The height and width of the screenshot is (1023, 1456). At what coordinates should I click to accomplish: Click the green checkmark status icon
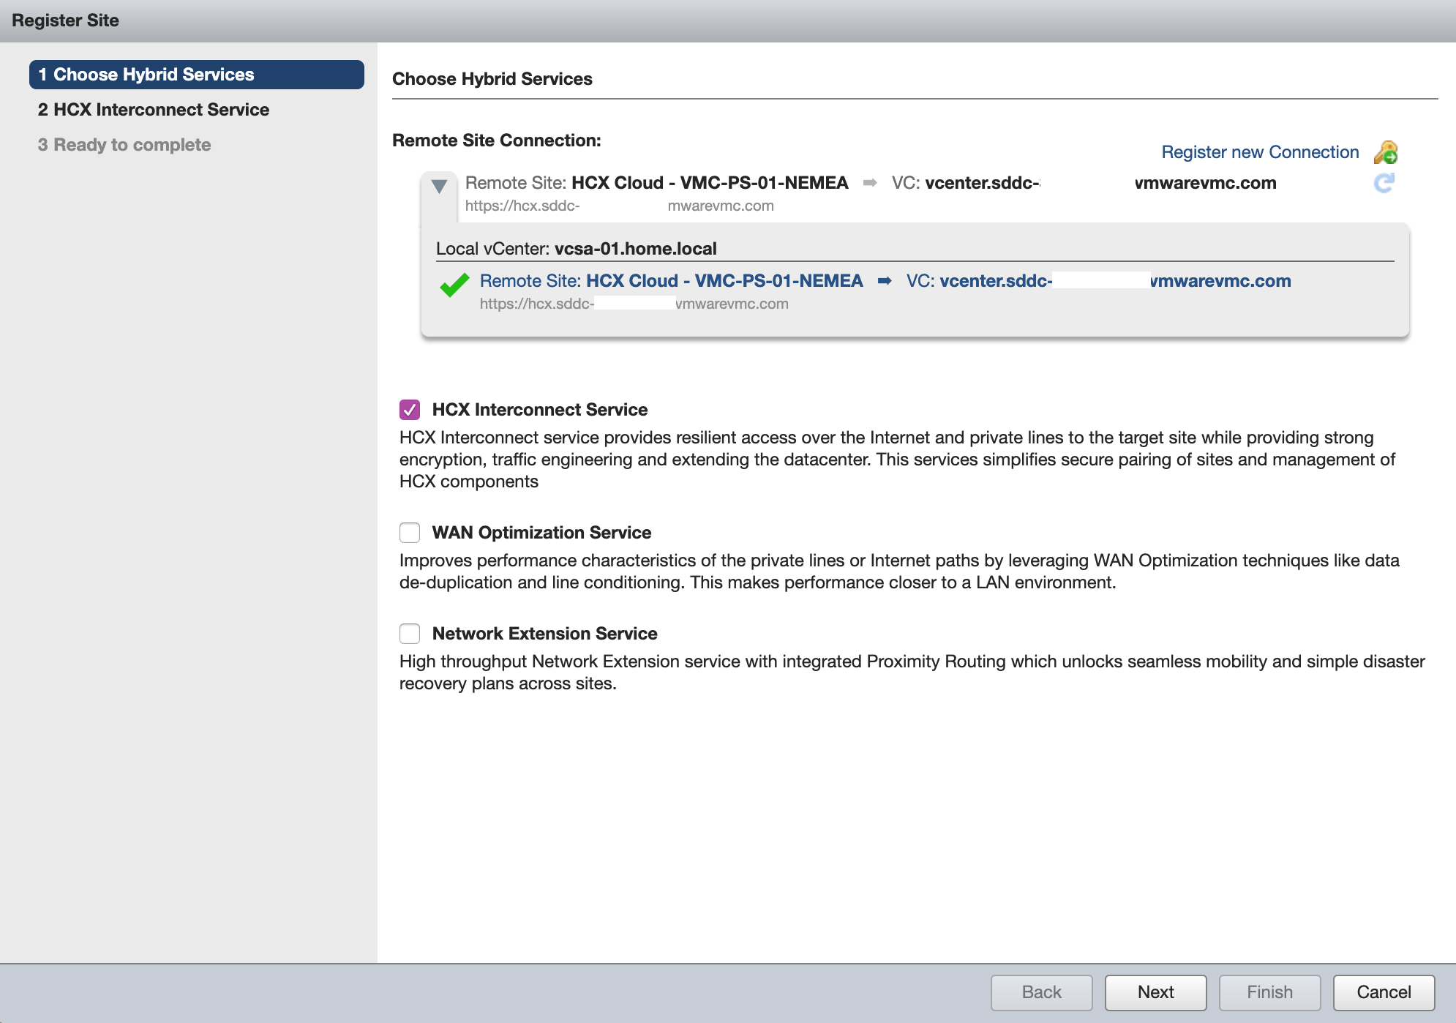[x=454, y=285]
